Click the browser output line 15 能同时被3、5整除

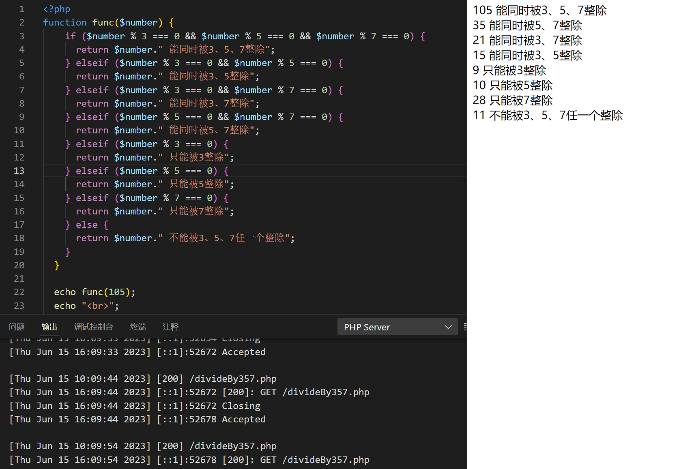pyautogui.click(x=527, y=55)
